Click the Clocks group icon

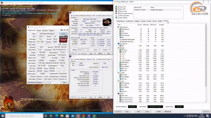tap(119, 93)
